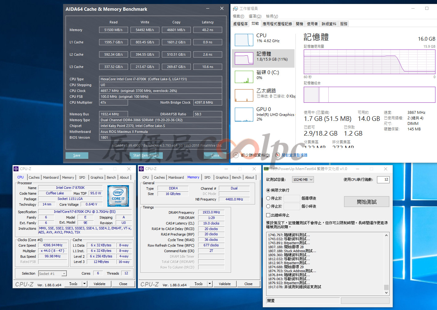437x310 pixels.
Task: Click the log scroll up arrow in MemTest64
Action: pos(387,235)
